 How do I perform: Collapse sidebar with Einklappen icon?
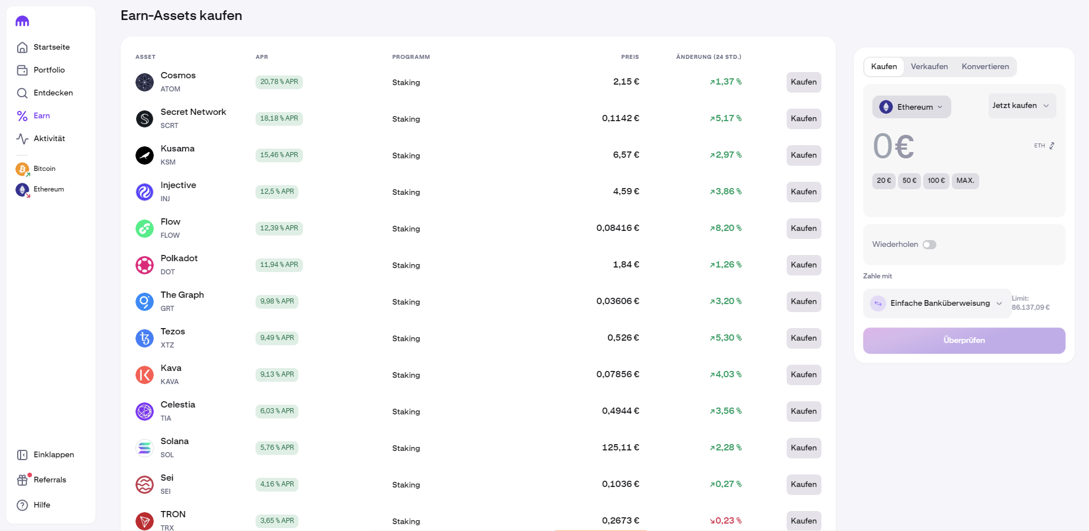click(22, 455)
